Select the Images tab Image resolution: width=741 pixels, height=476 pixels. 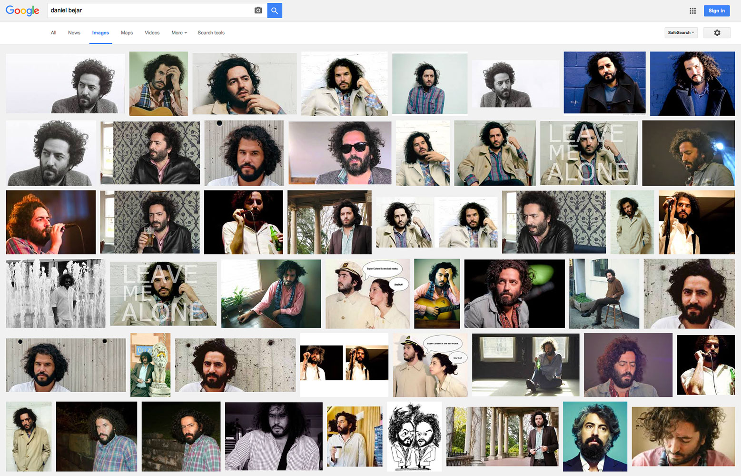coord(100,33)
